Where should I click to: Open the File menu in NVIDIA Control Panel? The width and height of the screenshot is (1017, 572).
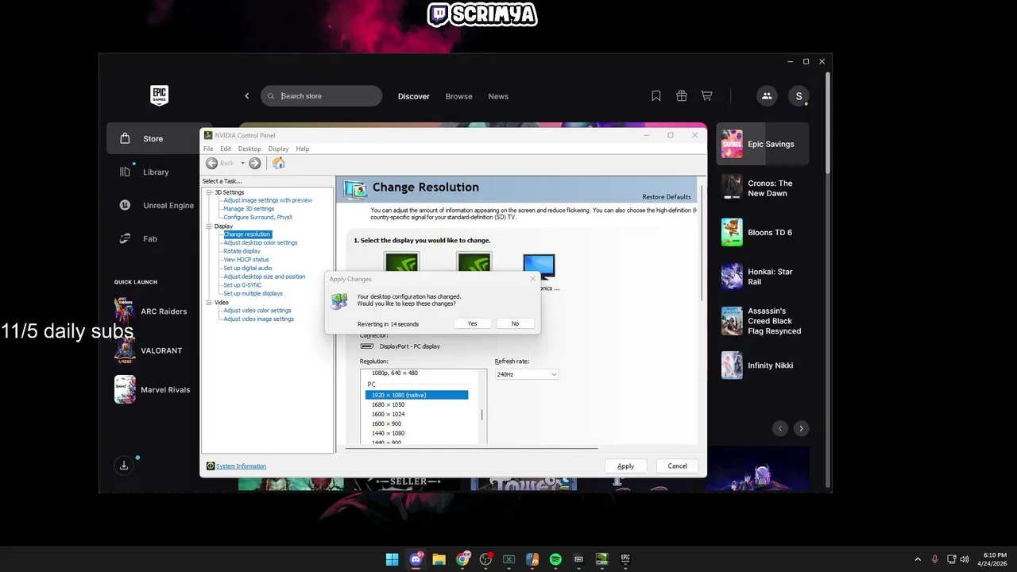coord(208,149)
